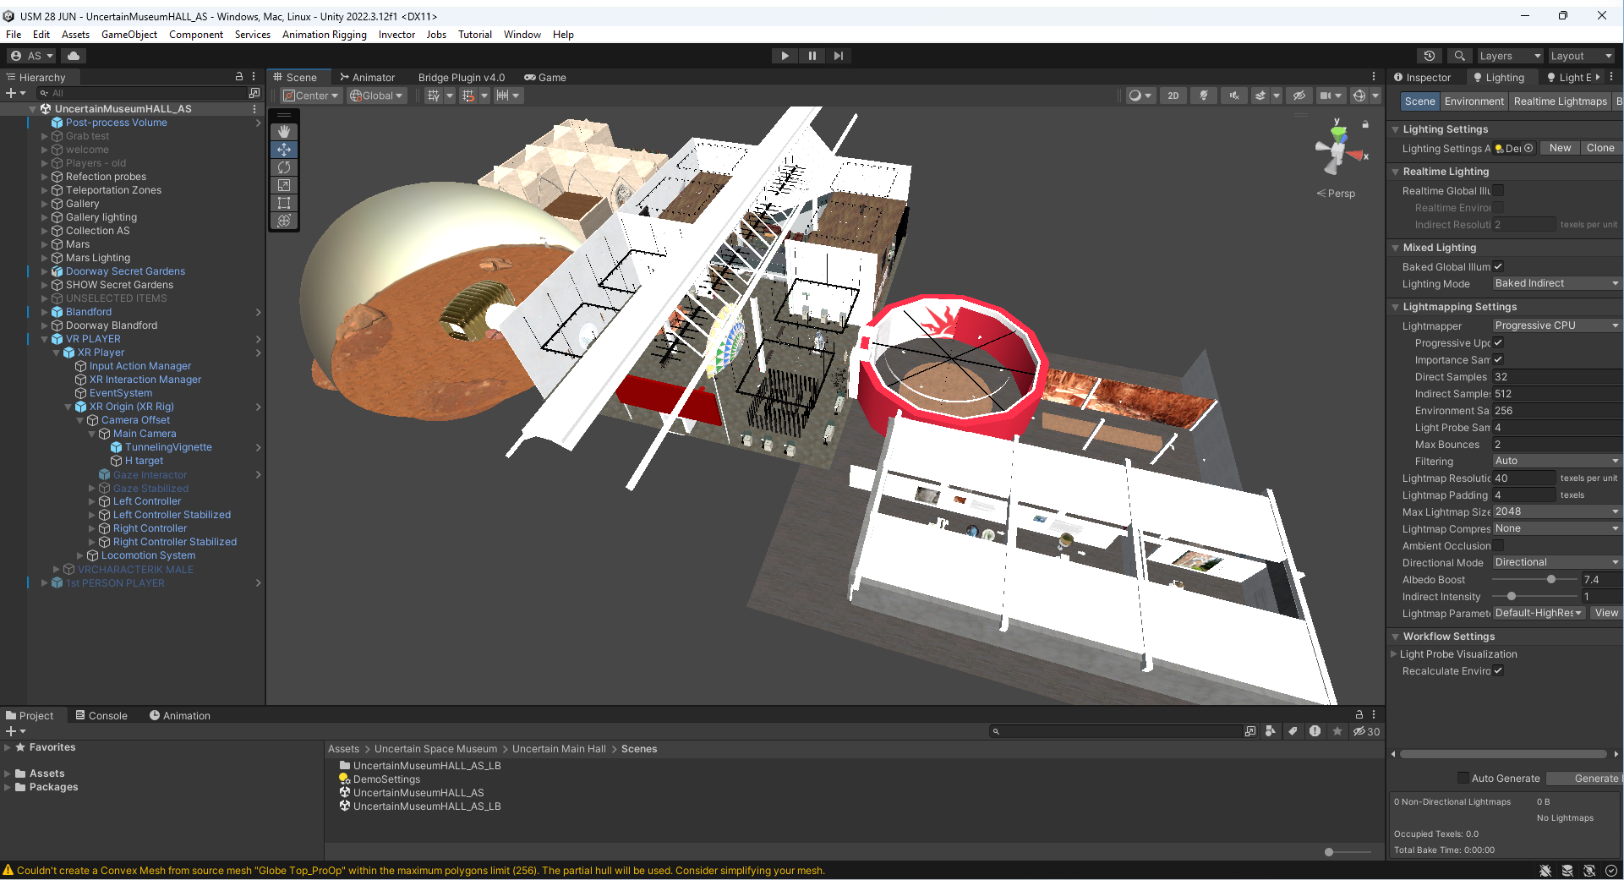Image resolution: width=1624 pixels, height=880 pixels.
Task: Click the Clone lighting settings button
Action: click(x=1600, y=148)
